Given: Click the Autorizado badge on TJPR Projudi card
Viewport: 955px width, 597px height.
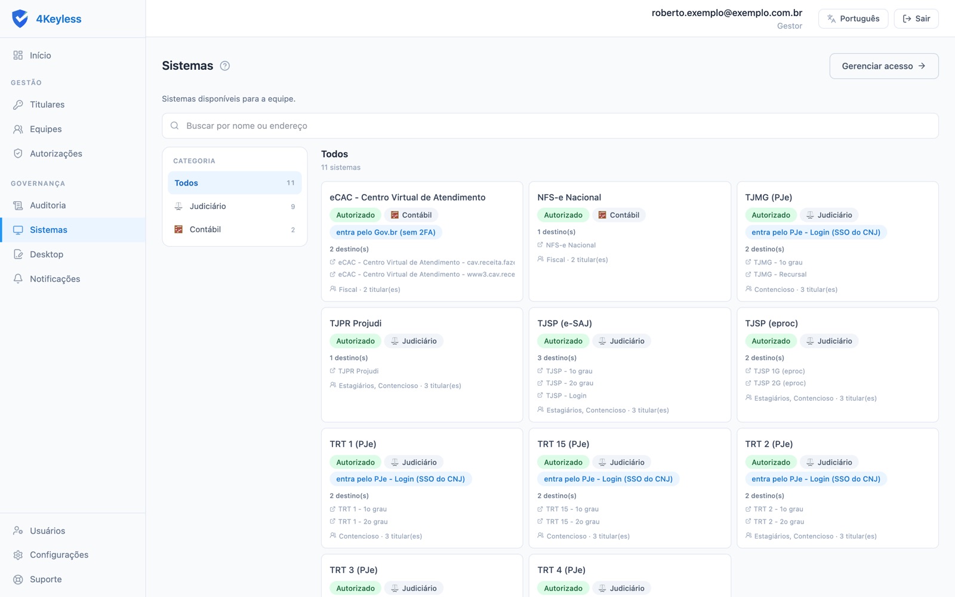Looking at the screenshot, I should point(356,341).
